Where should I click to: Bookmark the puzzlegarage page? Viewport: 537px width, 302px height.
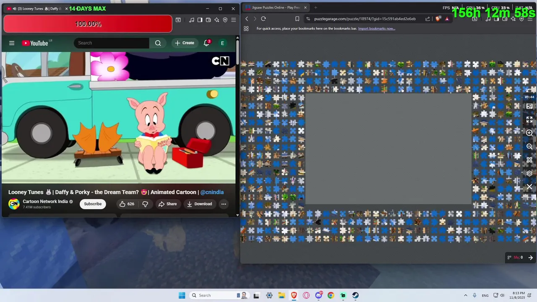tap(297, 18)
